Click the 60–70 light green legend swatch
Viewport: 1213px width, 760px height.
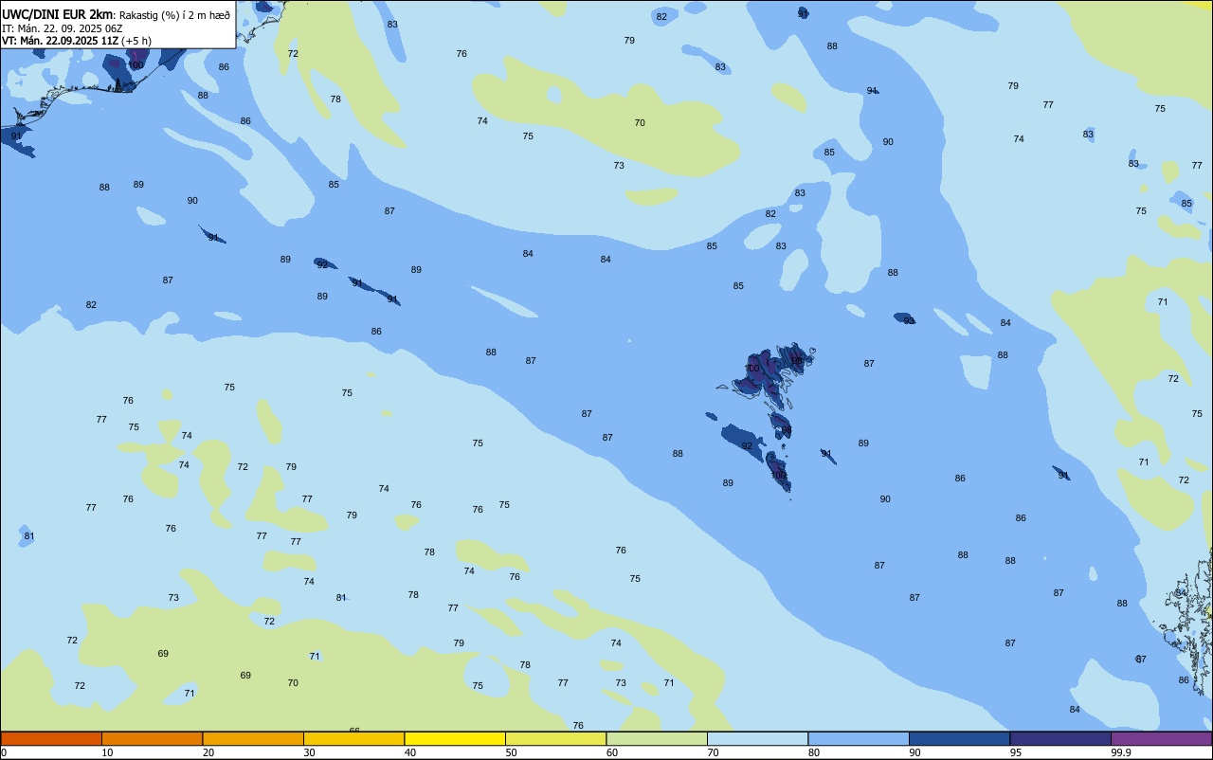click(x=657, y=738)
